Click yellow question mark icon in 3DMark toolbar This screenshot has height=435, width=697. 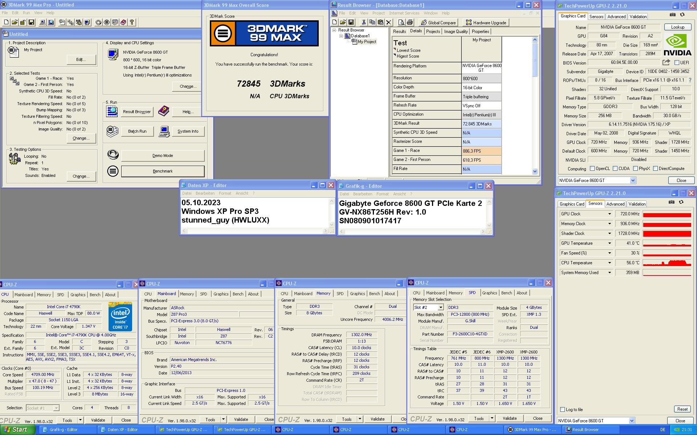point(132,22)
